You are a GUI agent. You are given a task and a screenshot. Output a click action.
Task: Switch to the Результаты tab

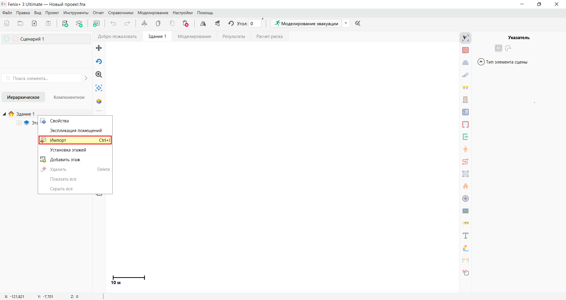(x=233, y=36)
